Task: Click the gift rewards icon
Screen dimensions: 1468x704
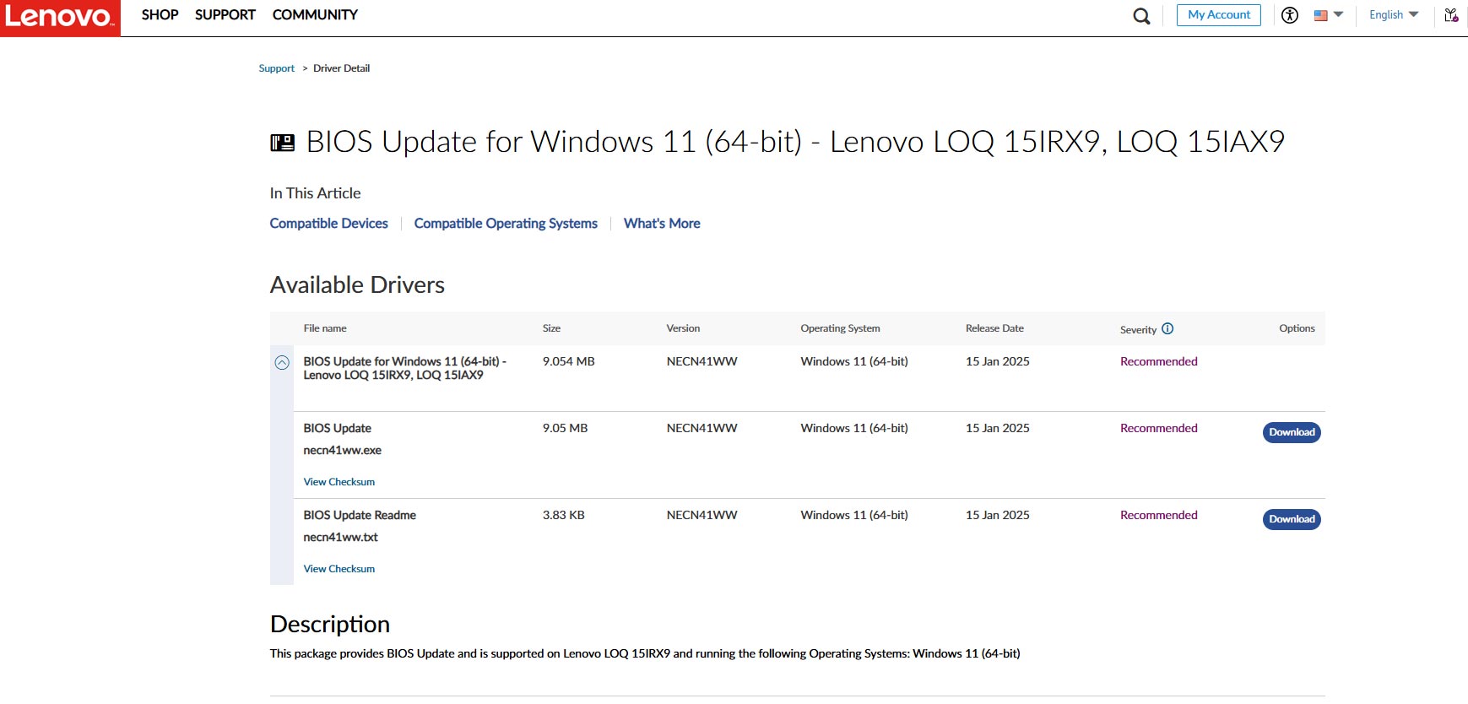Action: pyautogui.click(x=1451, y=15)
